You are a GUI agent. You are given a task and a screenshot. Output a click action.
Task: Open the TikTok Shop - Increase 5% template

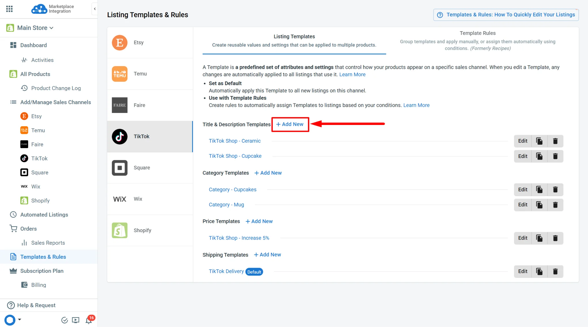239,238
